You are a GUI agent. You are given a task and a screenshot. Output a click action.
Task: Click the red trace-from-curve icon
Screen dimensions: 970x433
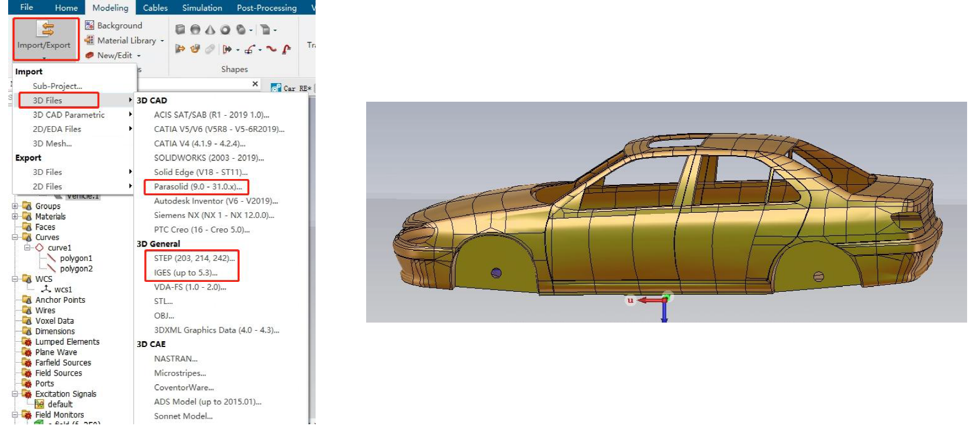click(x=287, y=49)
